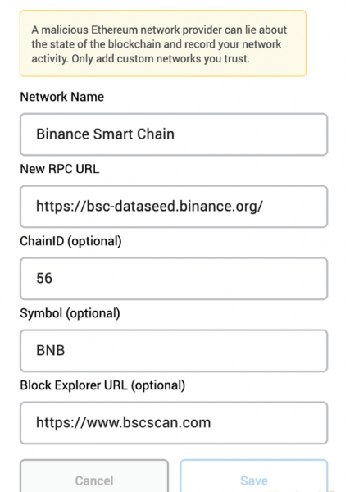Viewport: 350px width, 492px height.
Task: Place cursor in the bscscan.com URL text
Action: (x=123, y=422)
